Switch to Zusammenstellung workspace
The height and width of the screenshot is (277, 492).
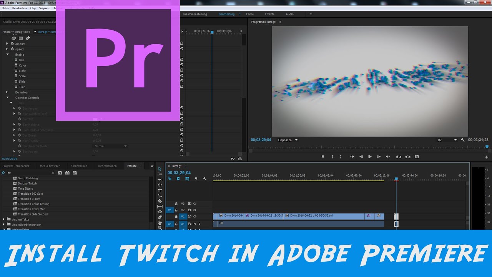(x=195, y=14)
